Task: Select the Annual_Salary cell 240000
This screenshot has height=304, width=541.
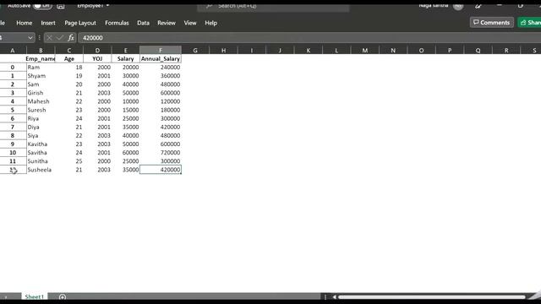Action: [x=161, y=68]
